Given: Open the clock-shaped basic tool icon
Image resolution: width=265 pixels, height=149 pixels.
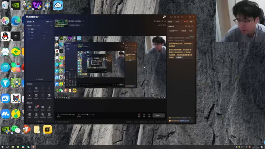Looking at the screenshot, I should (x=29, y=114).
